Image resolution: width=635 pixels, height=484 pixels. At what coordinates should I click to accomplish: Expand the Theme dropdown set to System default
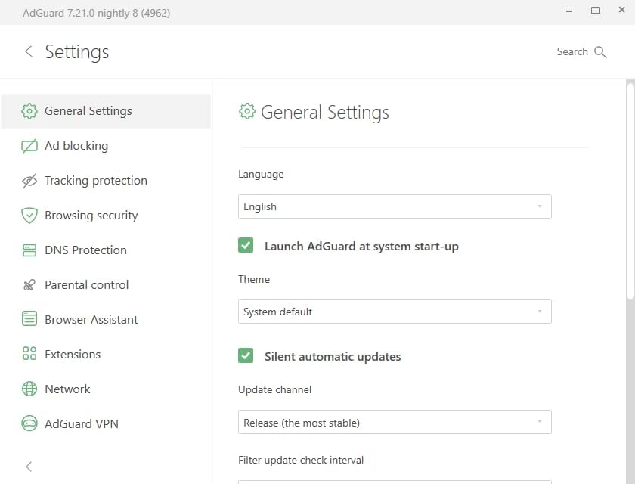394,312
